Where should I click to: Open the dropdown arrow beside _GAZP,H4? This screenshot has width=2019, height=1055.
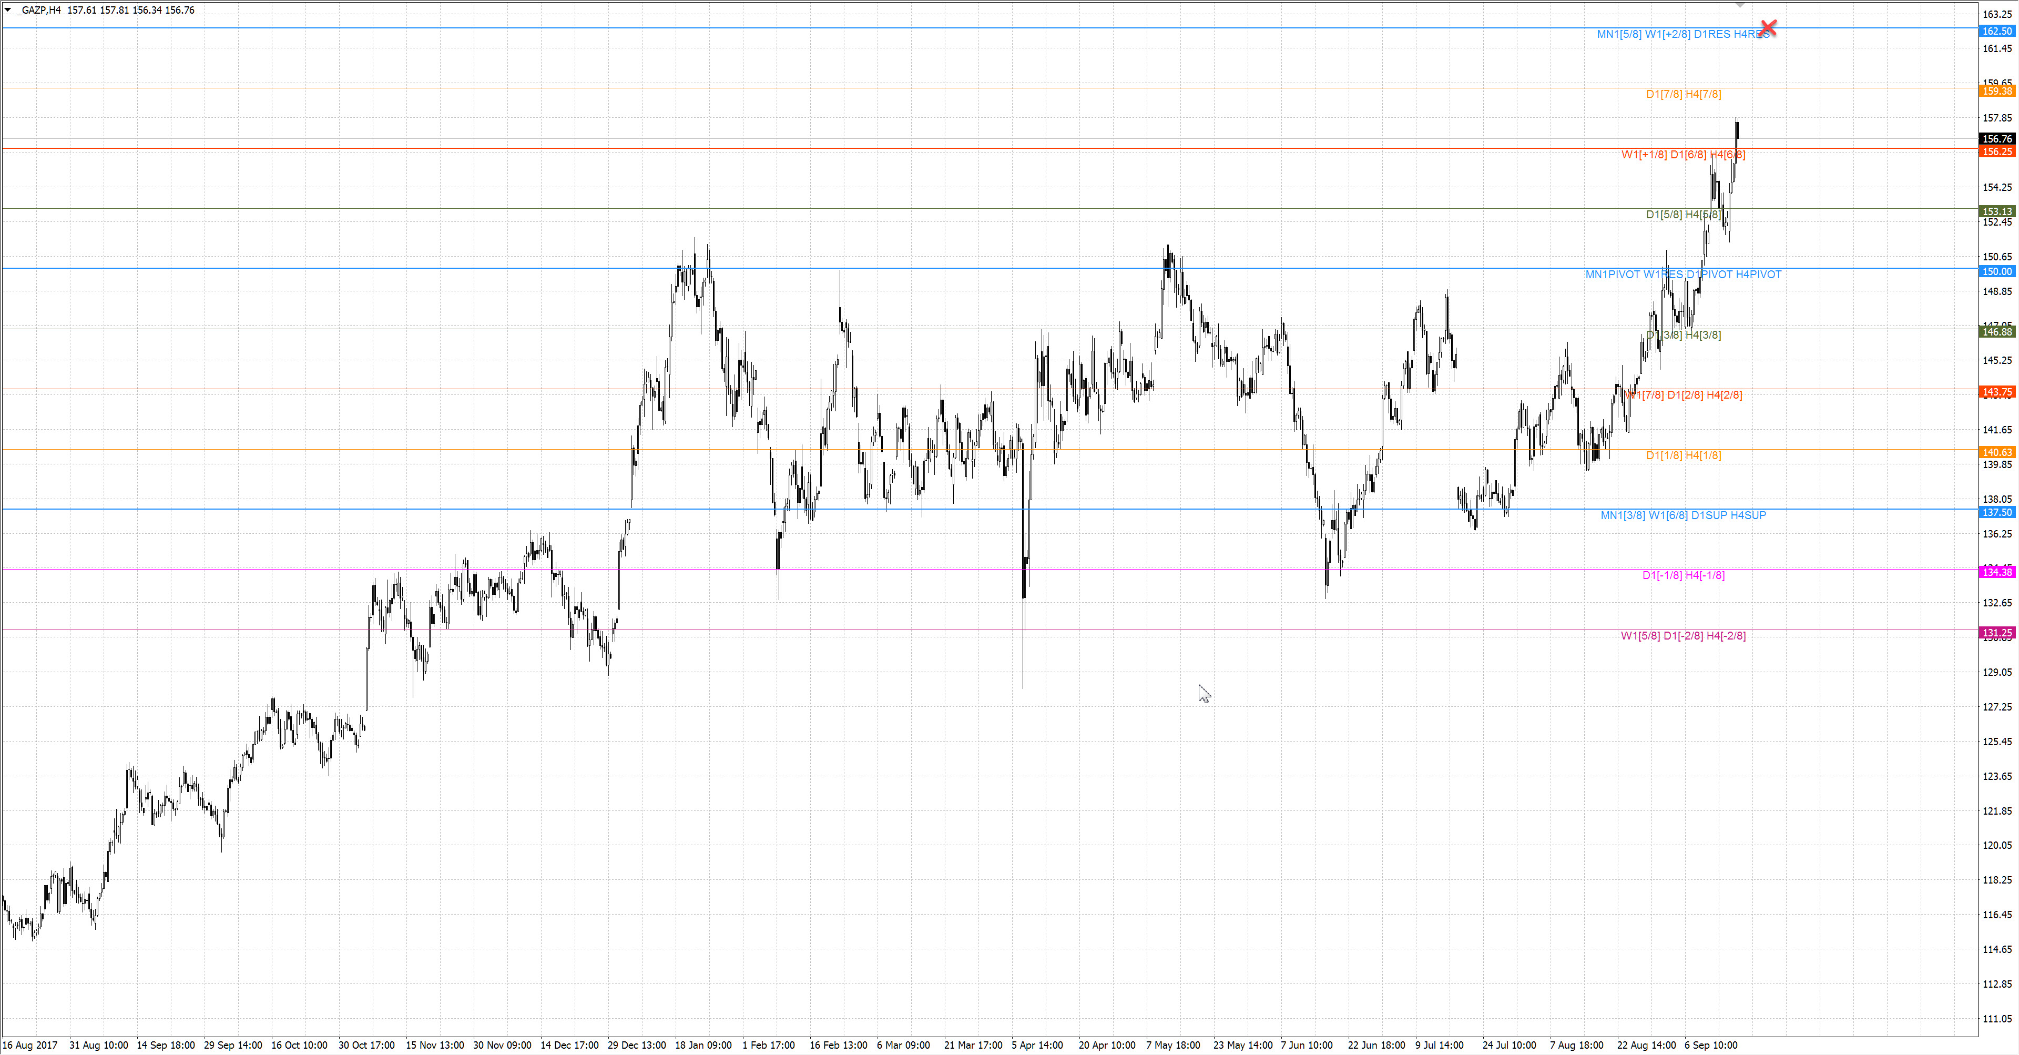[8, 10]
